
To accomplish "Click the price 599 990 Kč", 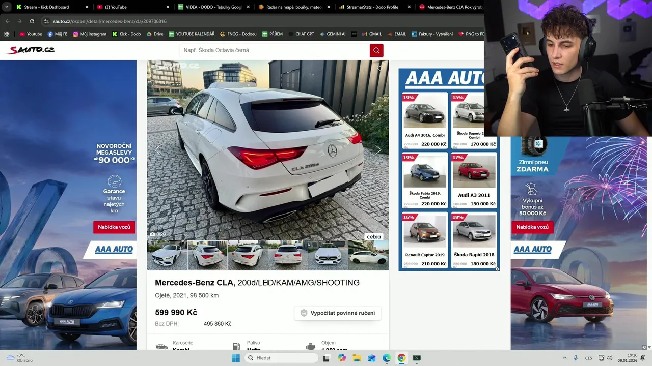I will coord(176,313).
